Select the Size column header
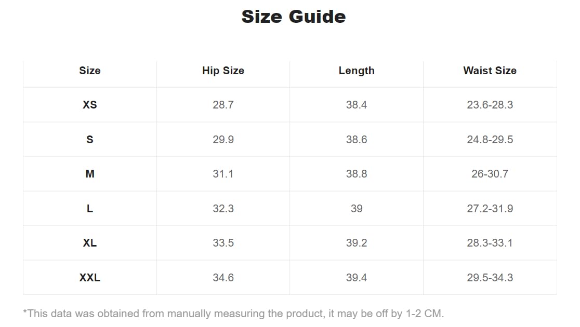 tap(90, 71)
